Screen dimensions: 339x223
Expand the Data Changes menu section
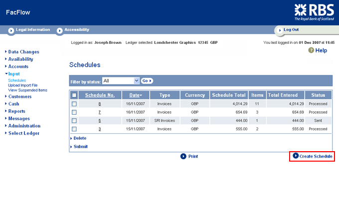23,52
